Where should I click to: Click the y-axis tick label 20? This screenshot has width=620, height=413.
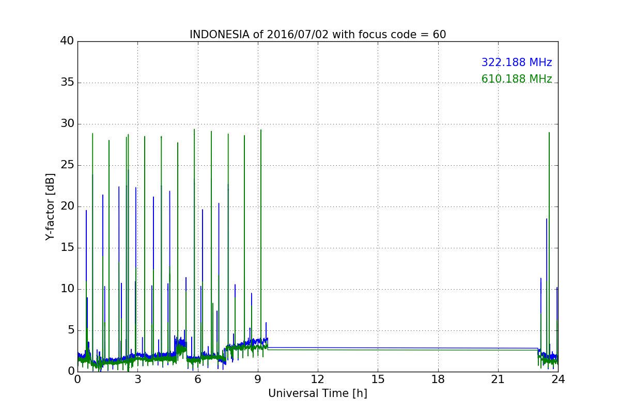pos(67,206)
